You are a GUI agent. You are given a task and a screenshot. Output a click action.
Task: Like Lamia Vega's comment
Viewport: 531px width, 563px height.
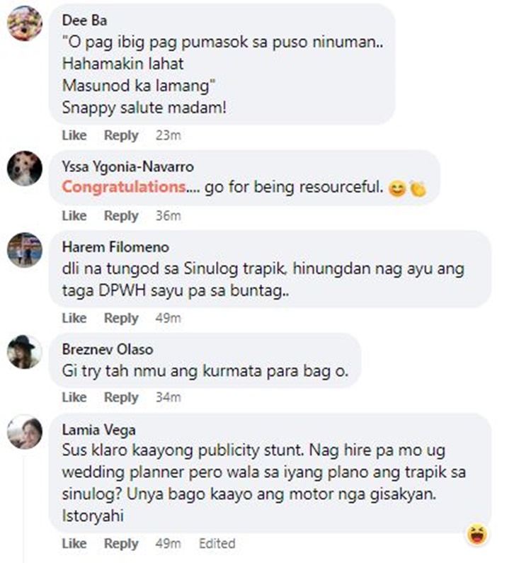74,544
